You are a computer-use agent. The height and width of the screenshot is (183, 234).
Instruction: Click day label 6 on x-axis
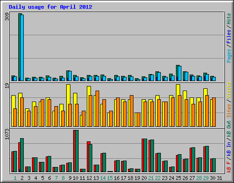49,178
